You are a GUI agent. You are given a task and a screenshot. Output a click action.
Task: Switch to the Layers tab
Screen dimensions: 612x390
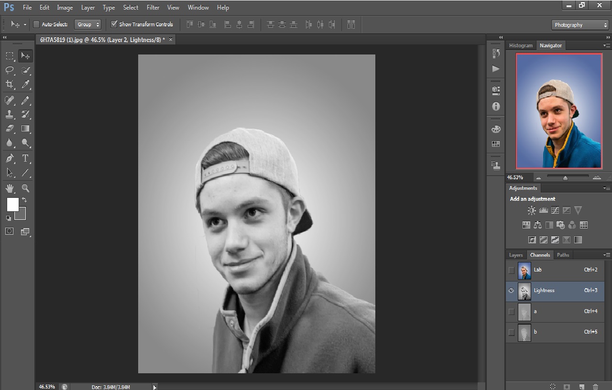coord(516,255)
